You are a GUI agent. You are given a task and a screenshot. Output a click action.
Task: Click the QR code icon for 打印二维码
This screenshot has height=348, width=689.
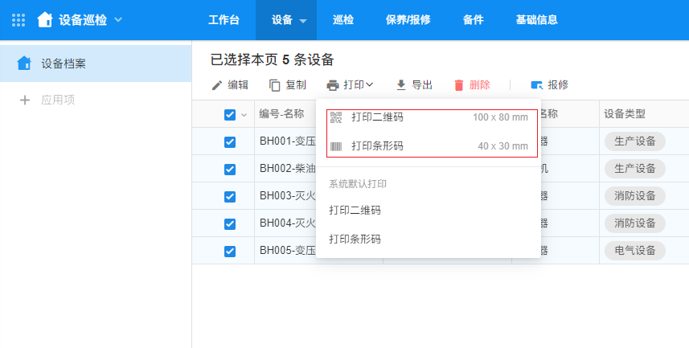tap(336, 117)
